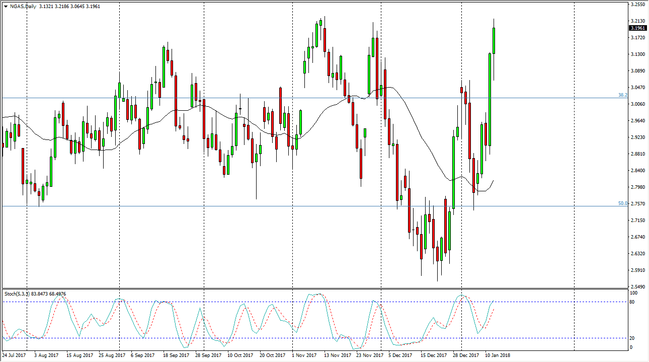Click the 3 Aug 2017 date label
This screenshot has height=362, width=649.
pos(46,355)
